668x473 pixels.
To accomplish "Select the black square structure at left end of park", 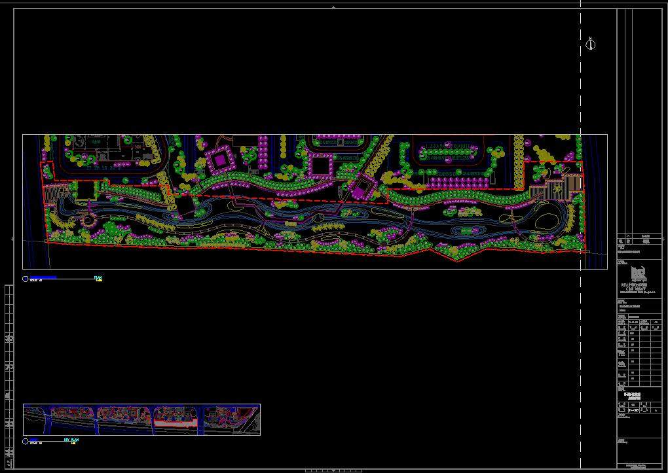I will pyautogui.click(x=86, y=190).
